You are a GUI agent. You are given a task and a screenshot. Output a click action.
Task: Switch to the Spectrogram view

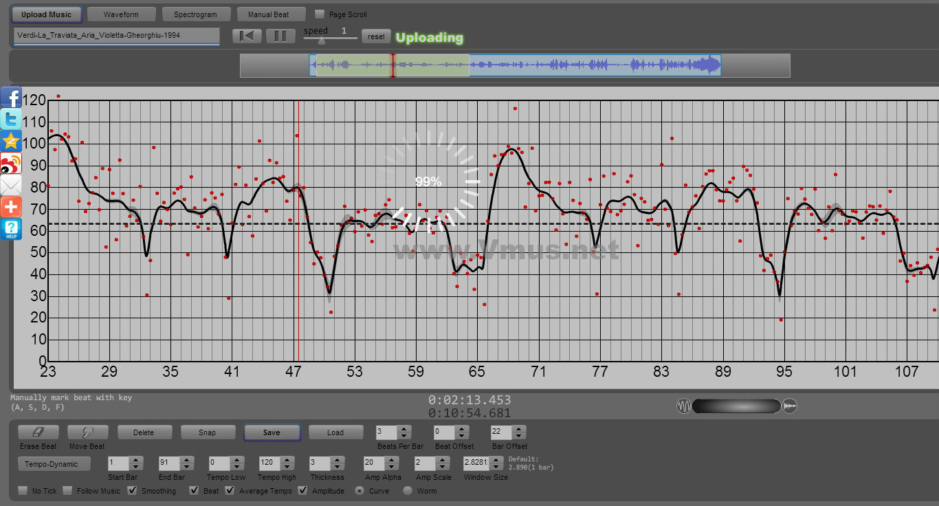click(195, 14)
